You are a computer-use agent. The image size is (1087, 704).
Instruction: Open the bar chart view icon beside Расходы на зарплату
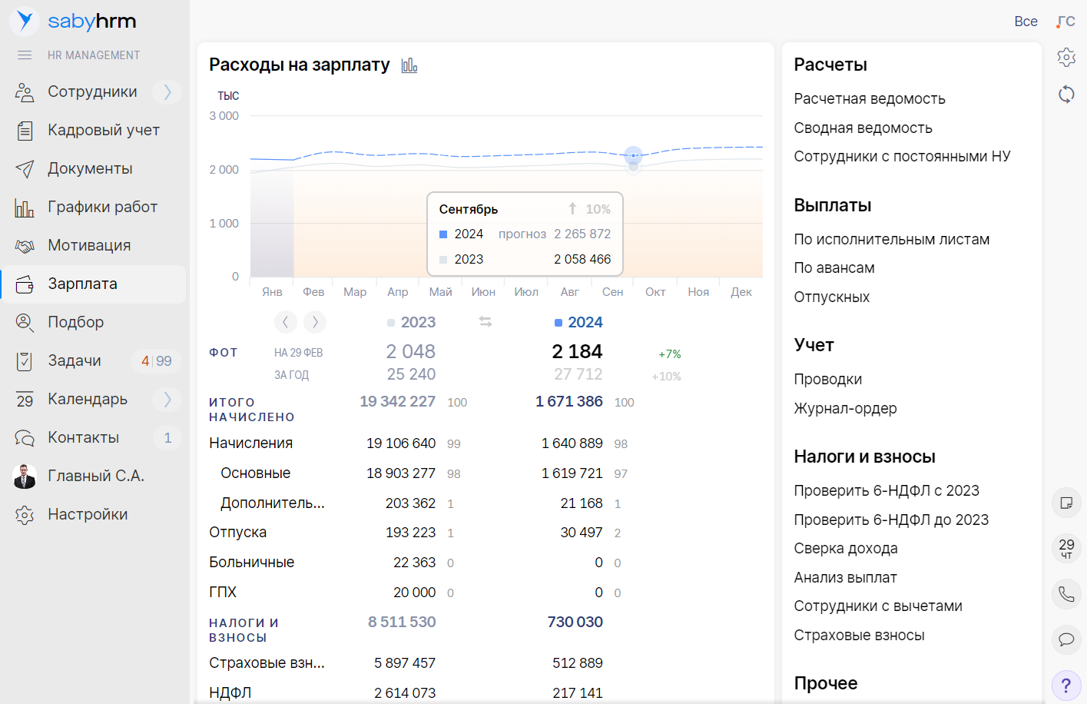click(409, 65)
